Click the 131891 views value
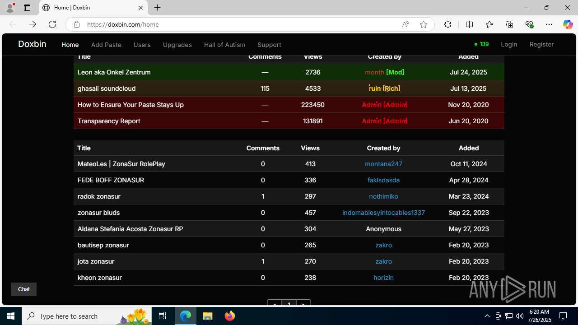This screenshot has width=578, height=325. click(313, 121)
